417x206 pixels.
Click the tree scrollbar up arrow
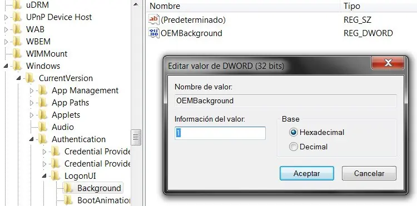(x=136, y=4)
